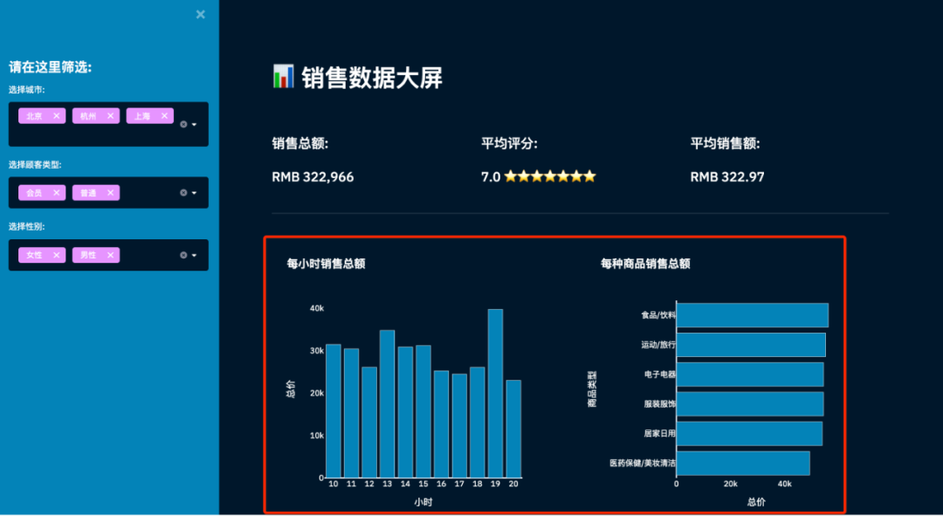Clear all selected customer types
The image size is (943, 516).
tap(183, 193)
